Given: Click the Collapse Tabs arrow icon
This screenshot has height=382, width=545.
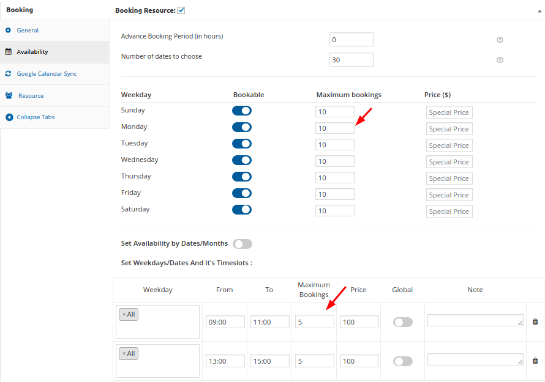Looking at the screenshot, I should (9, 117).
